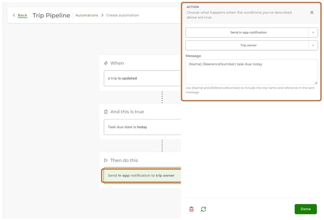Click the Create automation breadcrumb

pos(122,15)
